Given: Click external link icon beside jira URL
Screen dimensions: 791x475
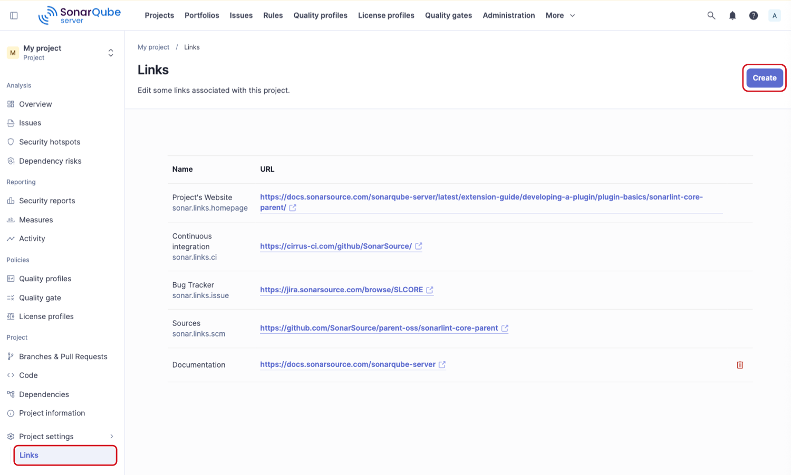Looking at the screenshot, I should pyautogui.click(x=430, y=290).
